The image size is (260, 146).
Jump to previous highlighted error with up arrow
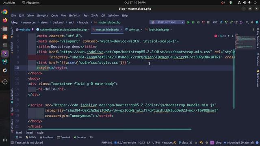point(229,36)
